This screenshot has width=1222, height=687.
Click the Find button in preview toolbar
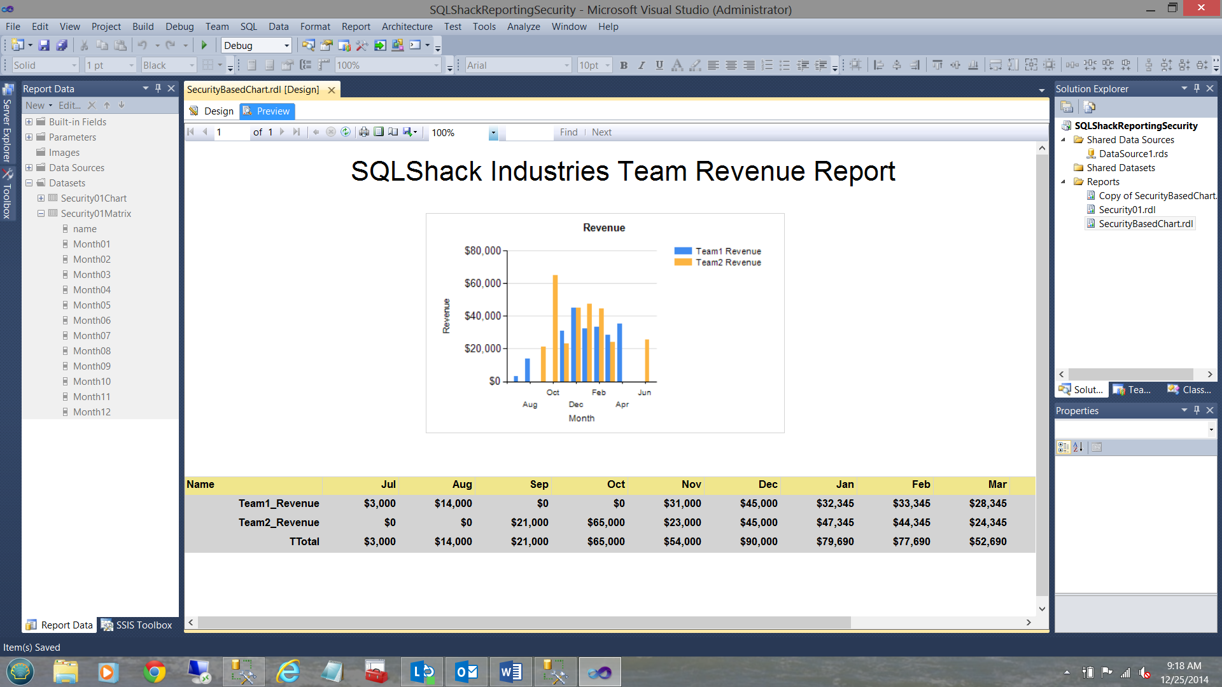coord(568,132)
